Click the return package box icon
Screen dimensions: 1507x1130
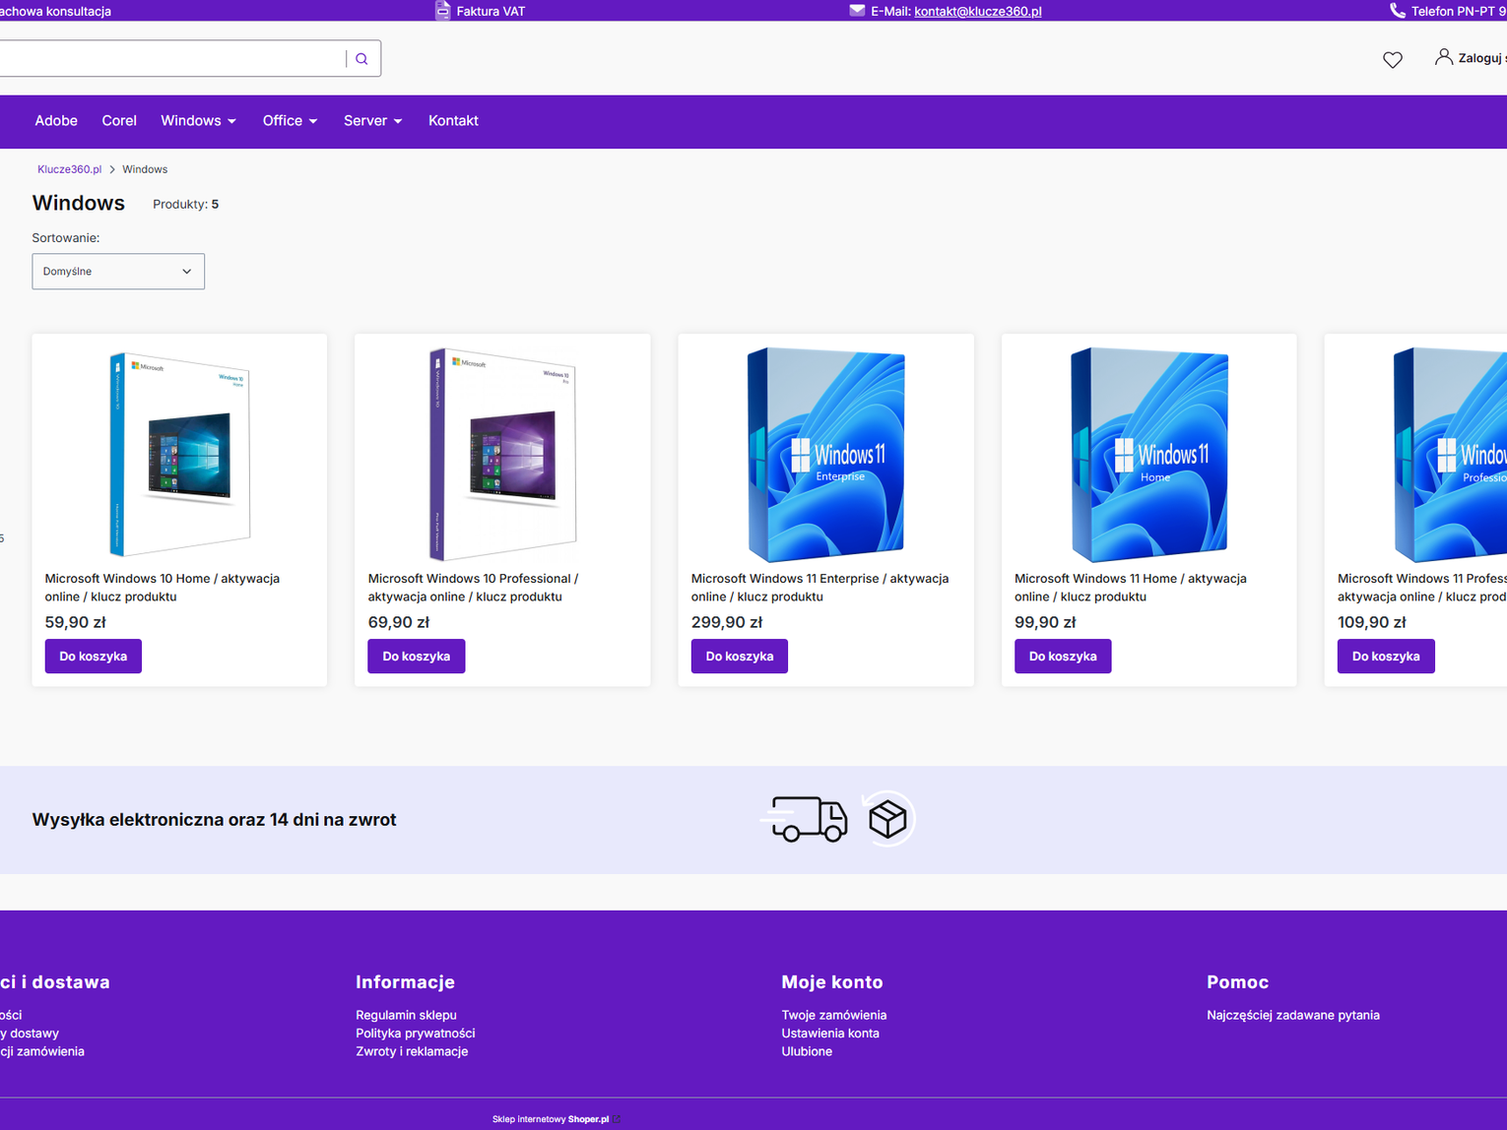point(887,819)
